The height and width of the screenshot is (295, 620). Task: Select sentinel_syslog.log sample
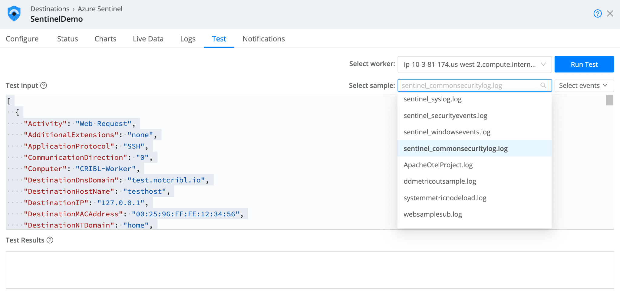432,99
